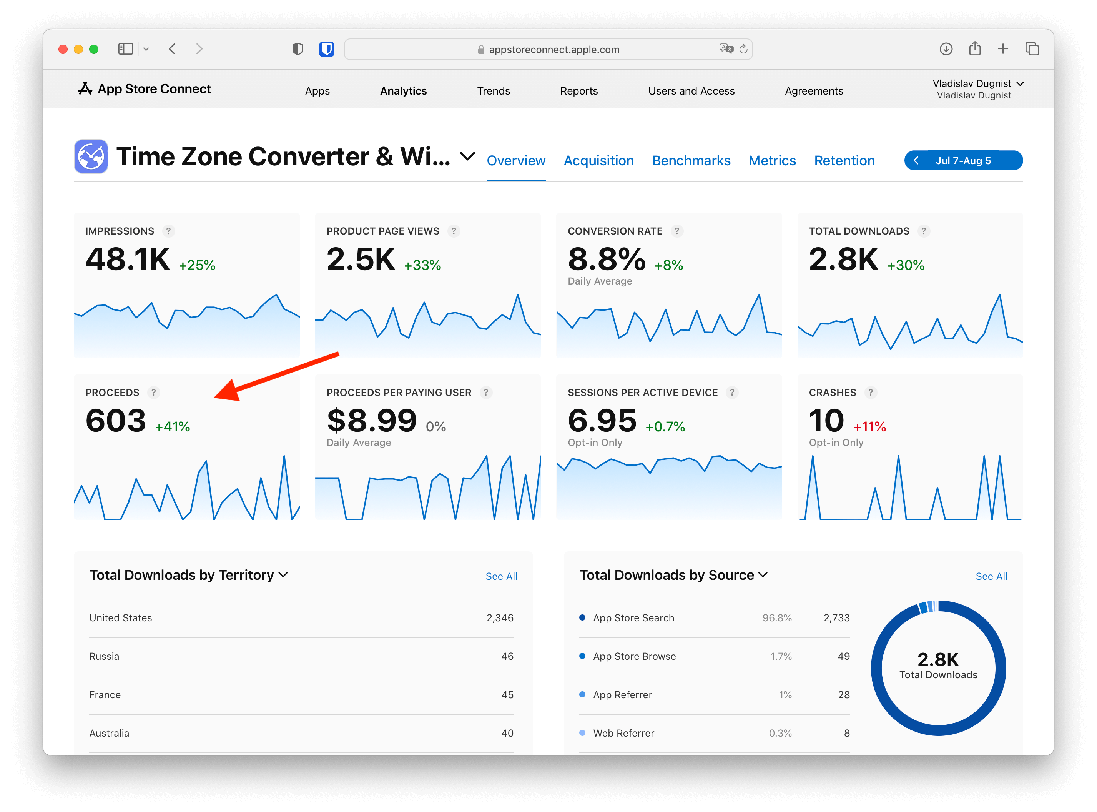
Task: Show the Safari downloads icon
Action: [946, 49]
